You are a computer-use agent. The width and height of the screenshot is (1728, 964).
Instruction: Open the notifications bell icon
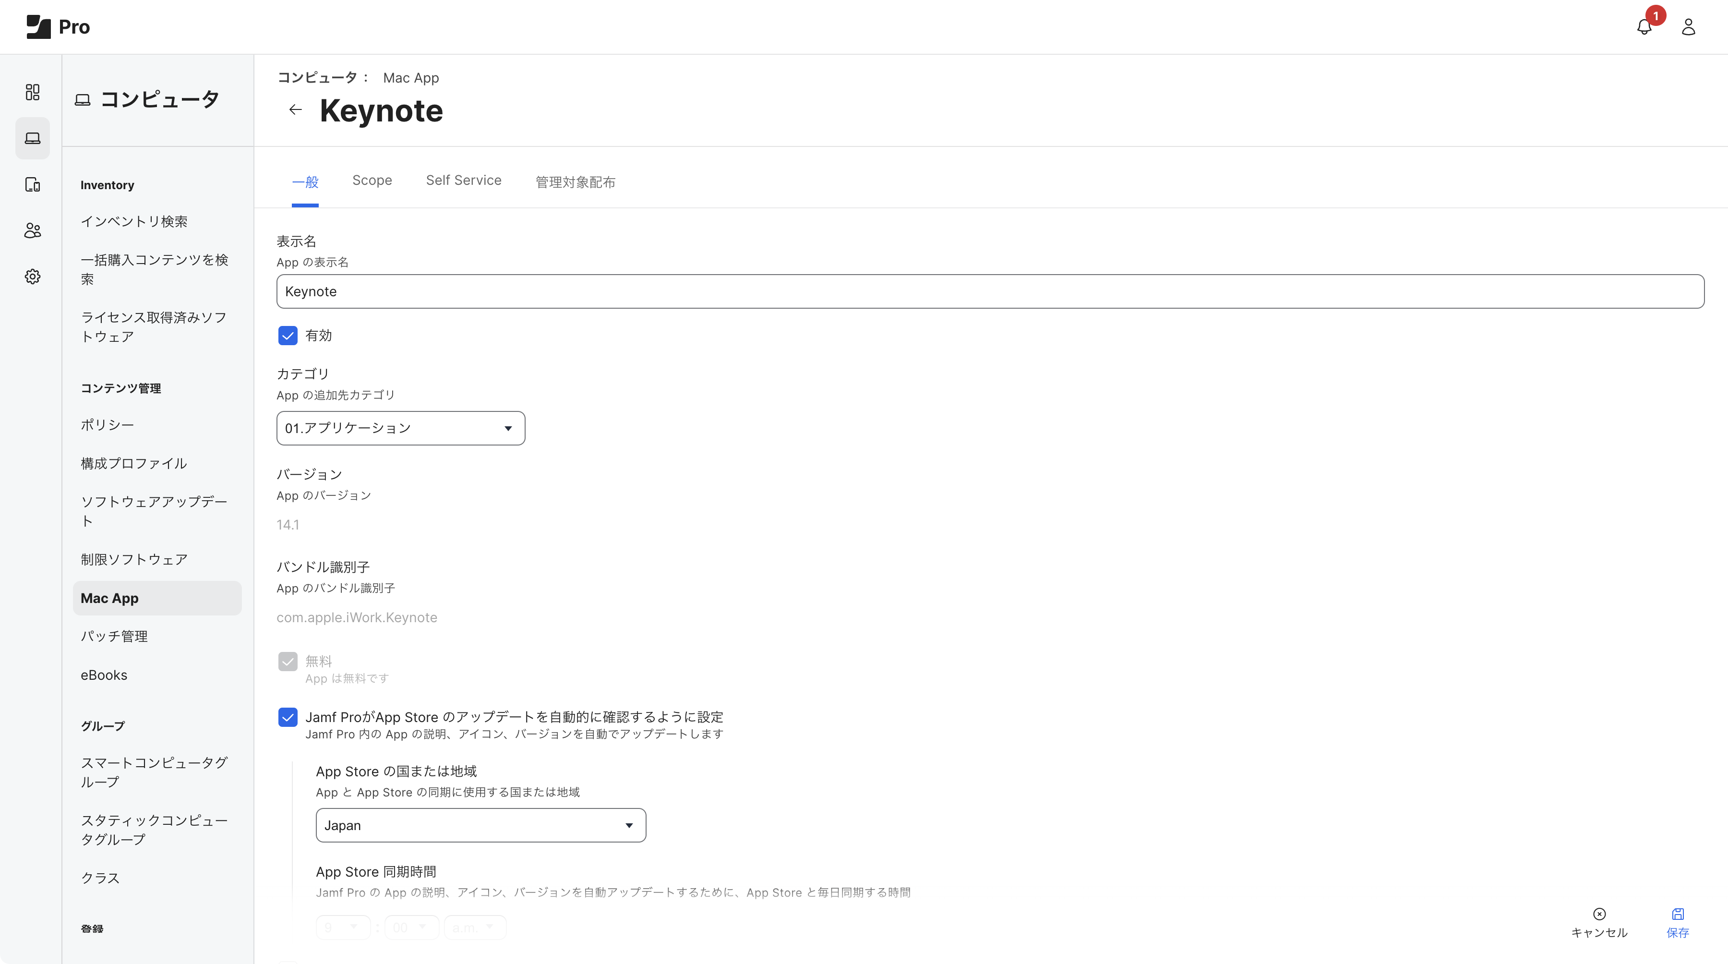pos(1644,27)
